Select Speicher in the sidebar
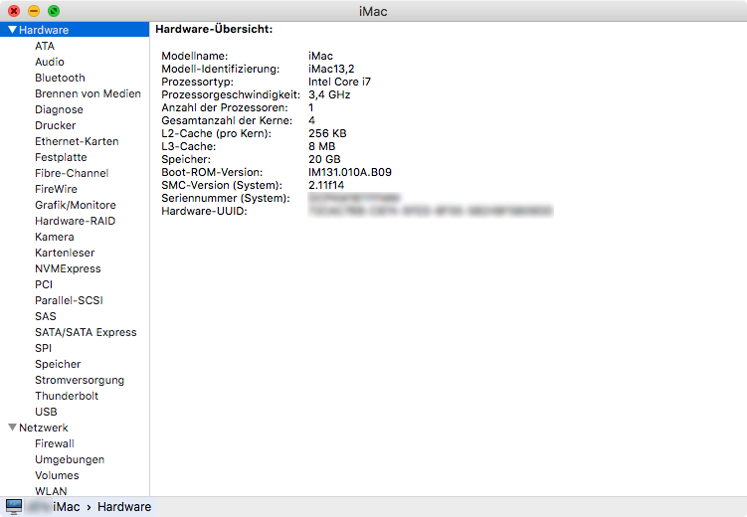Screen dimensions: 747x517 58,364
